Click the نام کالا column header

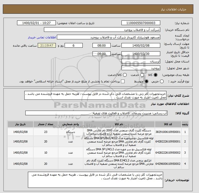point(119,124)
